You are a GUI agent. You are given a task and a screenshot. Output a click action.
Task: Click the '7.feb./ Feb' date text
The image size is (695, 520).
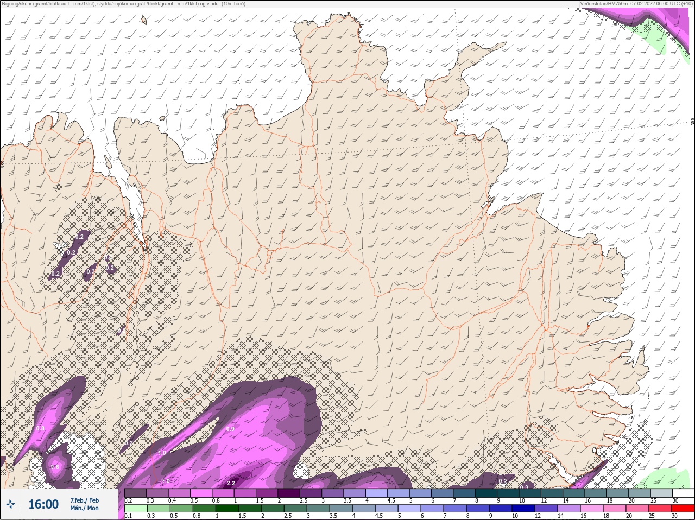tap(85, 500)
